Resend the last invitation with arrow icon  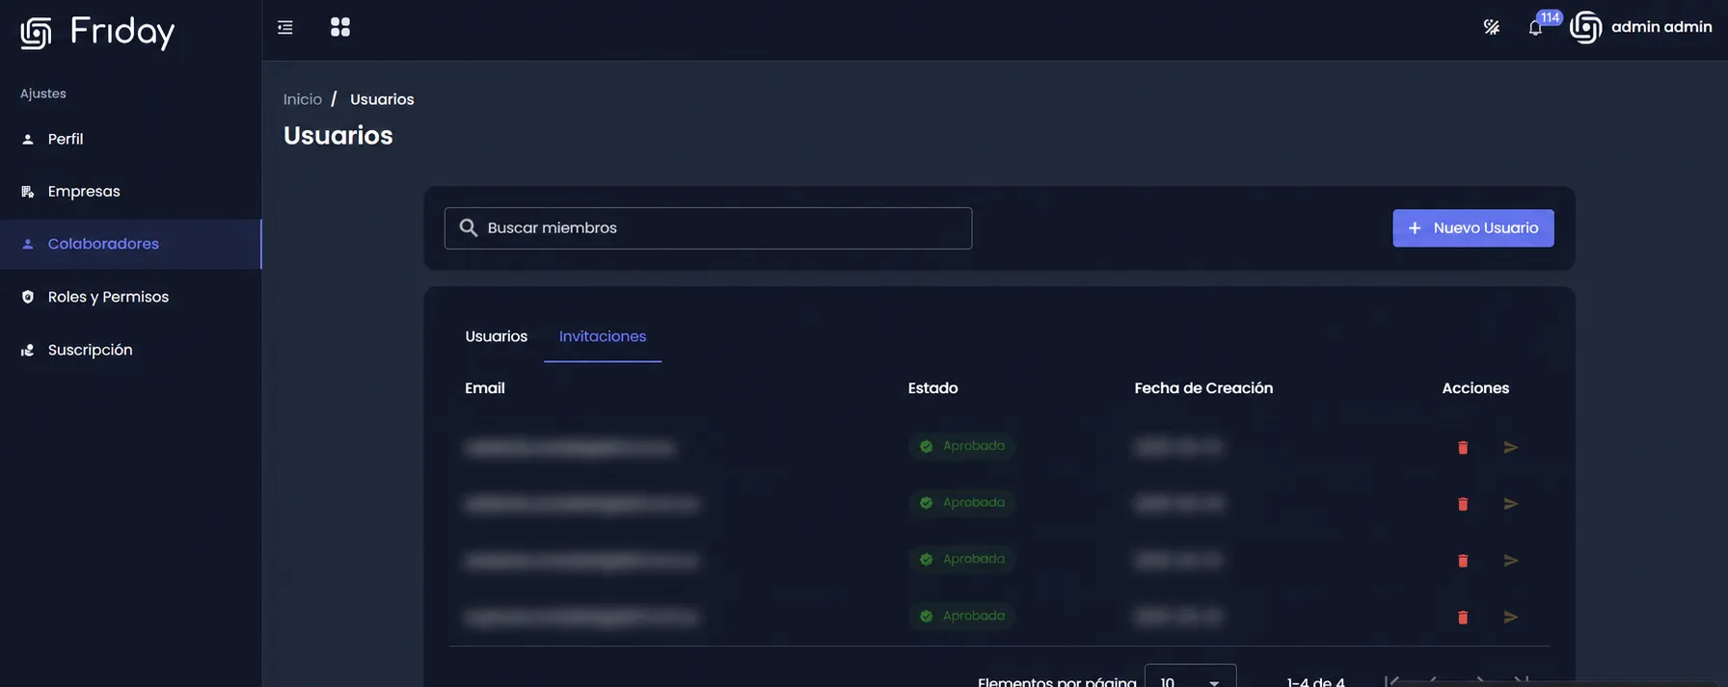coord(1511,618)
